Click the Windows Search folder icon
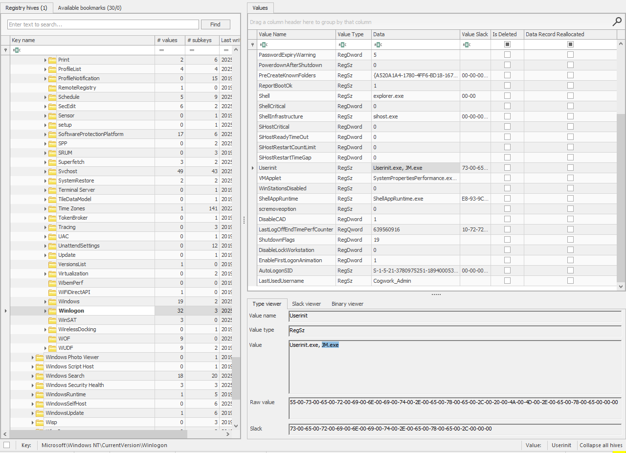The height and width of the screenshot is (453, 626). 40,376
